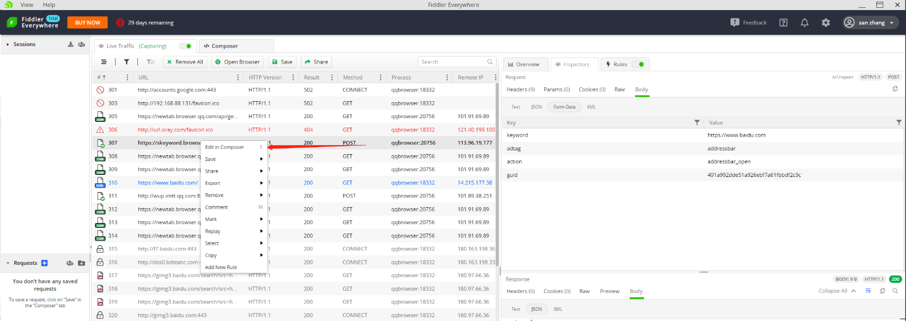Open the notifications bell
This screenshot has height=321, width=906.
pos(805,23)
